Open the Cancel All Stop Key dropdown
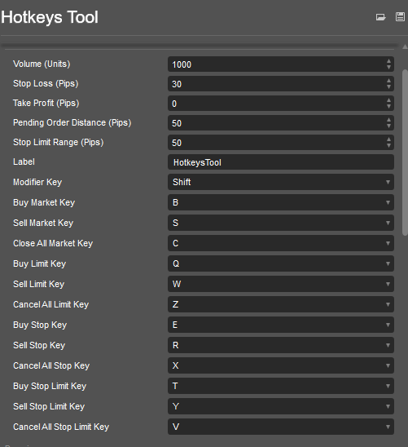Image resolution: width=408 pixels, height=447 pixels. (x=281, y=365)
